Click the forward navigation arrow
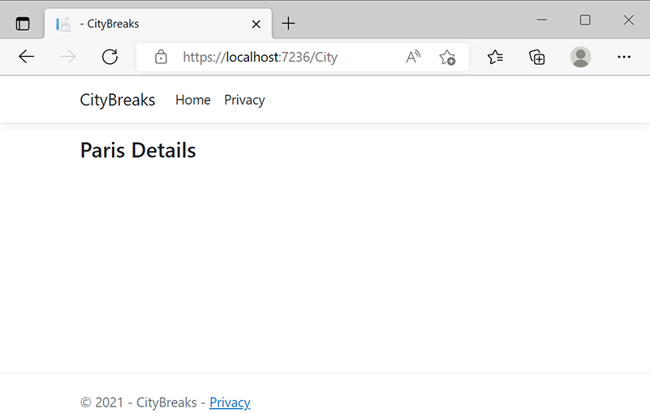This screenshot has width=650, height=413. pyautogui.click(x=68, y=57)
